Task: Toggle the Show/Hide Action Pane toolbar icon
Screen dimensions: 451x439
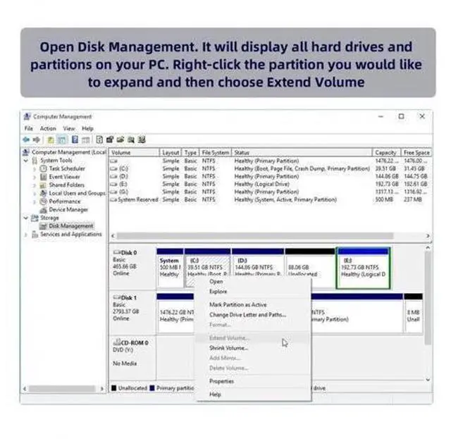Action: (x=86, y=140)
